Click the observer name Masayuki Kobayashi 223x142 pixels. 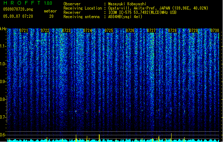click(127, 4)
